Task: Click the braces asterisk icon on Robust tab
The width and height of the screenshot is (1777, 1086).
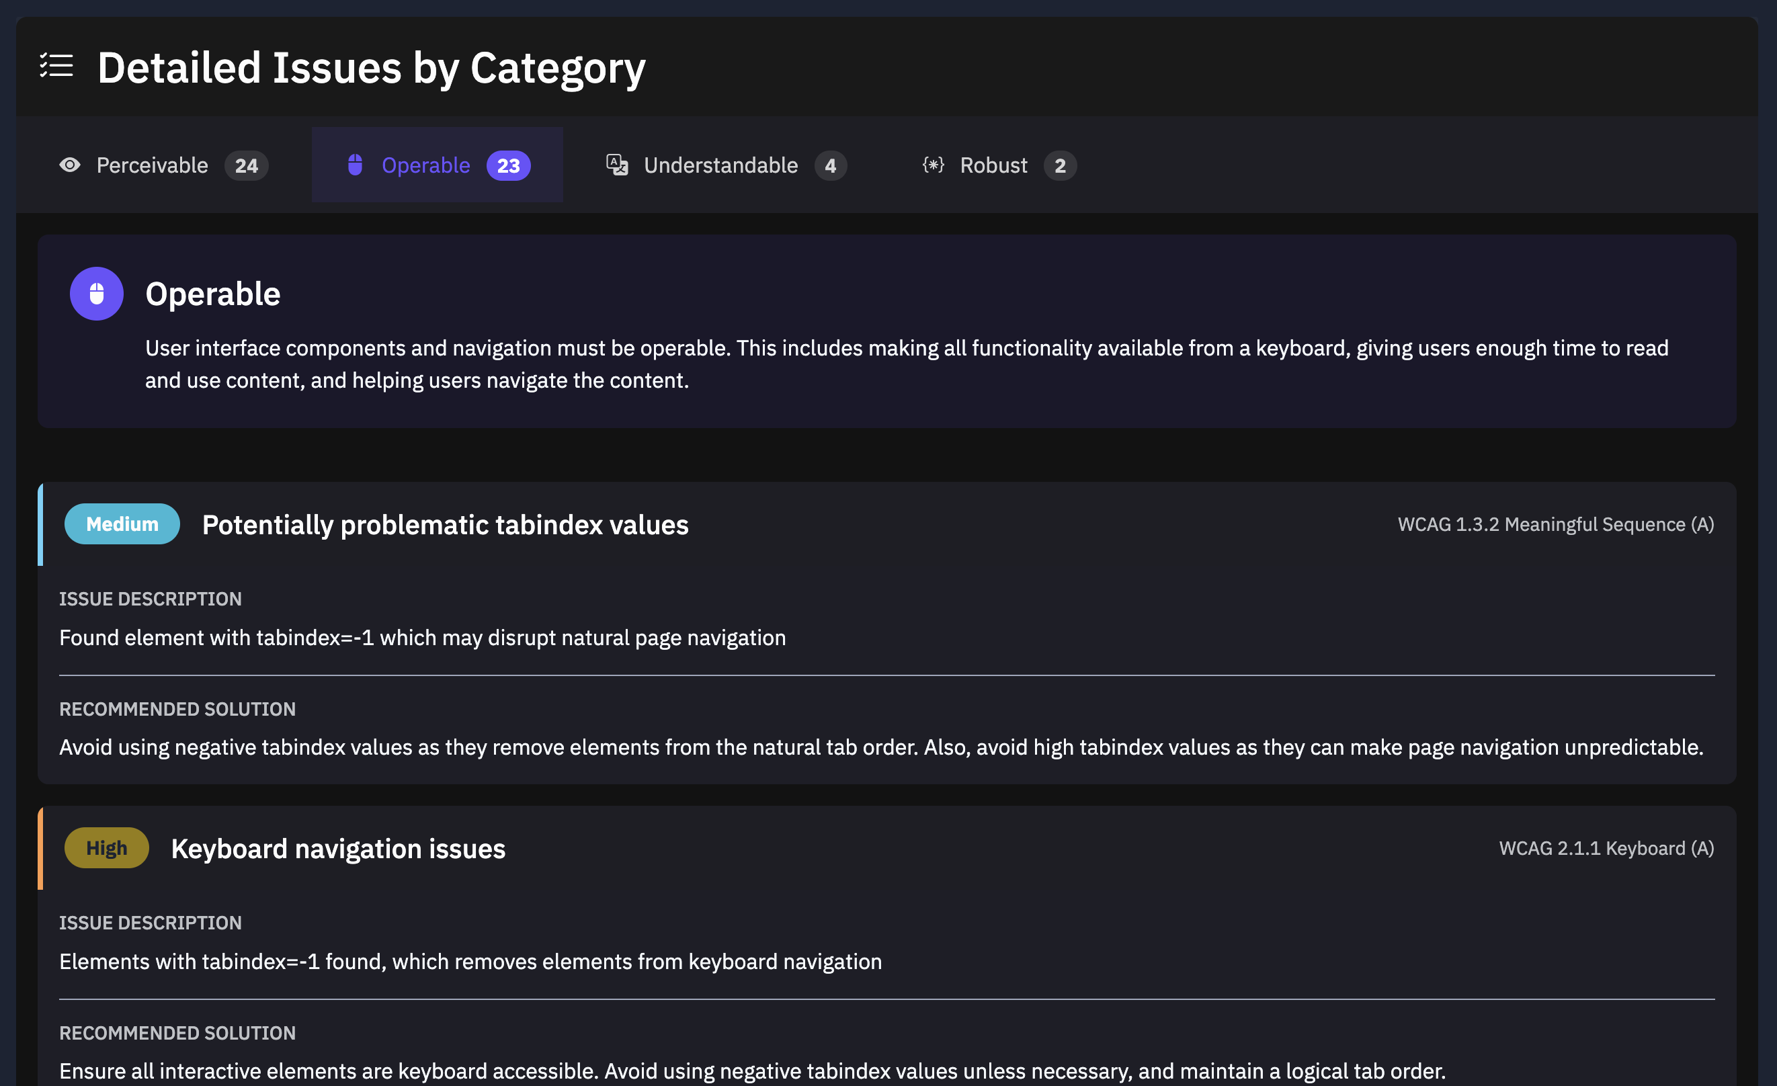Action: click(x=934, y=165)
